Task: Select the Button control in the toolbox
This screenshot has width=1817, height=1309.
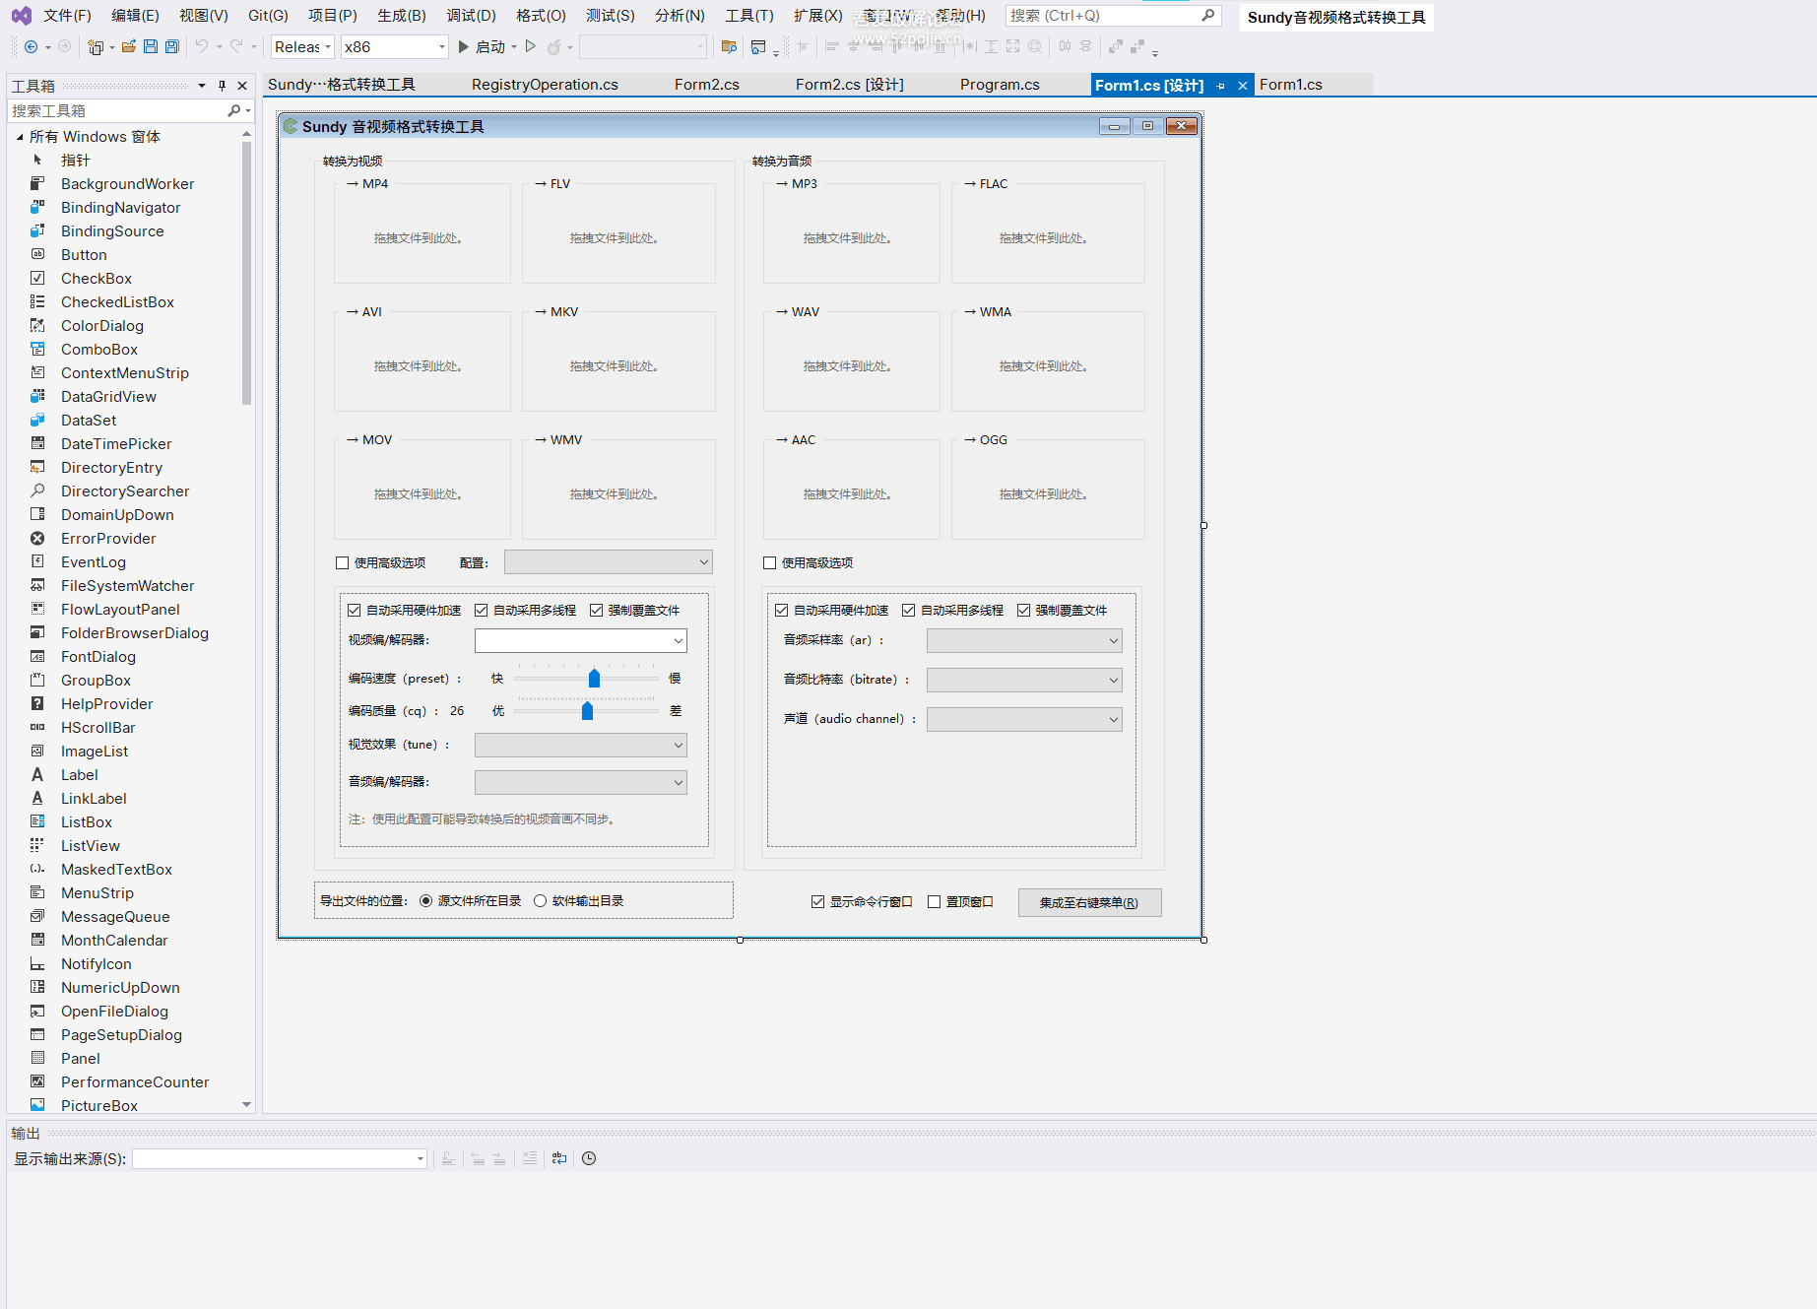Action: point(84,255)
